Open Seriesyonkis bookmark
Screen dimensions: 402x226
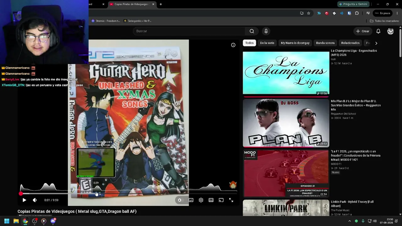(x=138, y=21)
